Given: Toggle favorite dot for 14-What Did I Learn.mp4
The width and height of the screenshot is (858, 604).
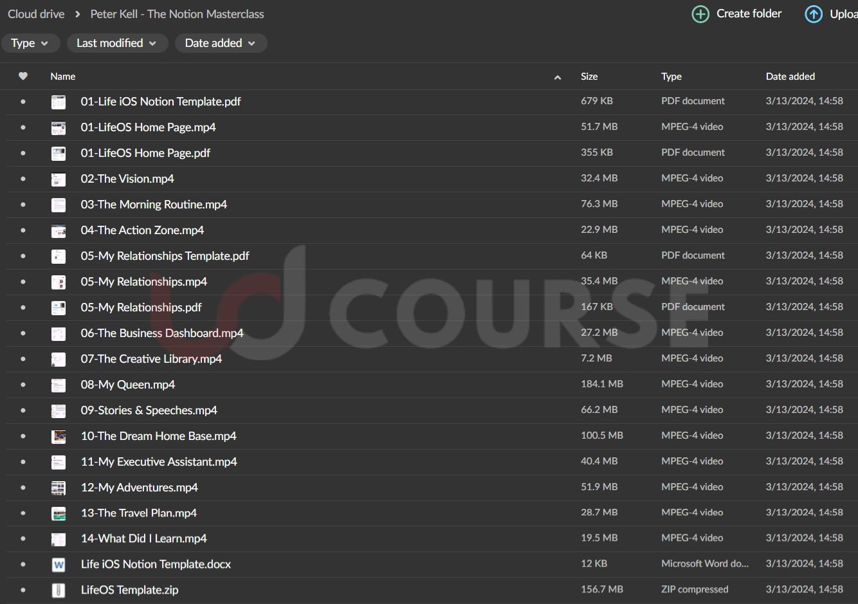Looking at the screenshot, I should [23, 539].
